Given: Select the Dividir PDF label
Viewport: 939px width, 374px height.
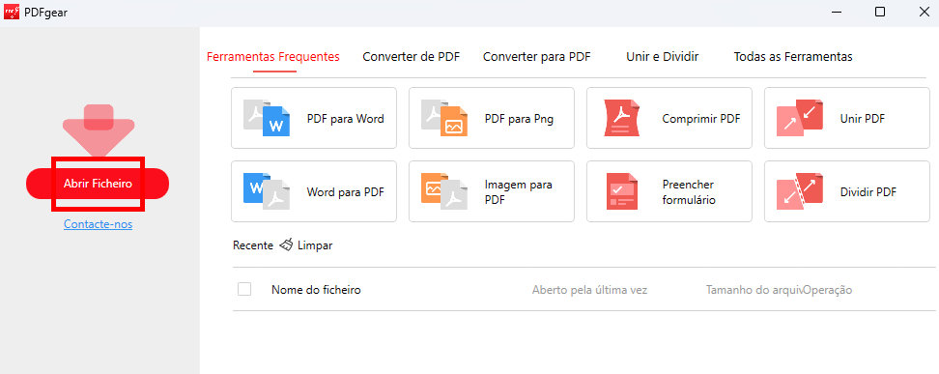Looking at the screenshot, I should 868,191.
